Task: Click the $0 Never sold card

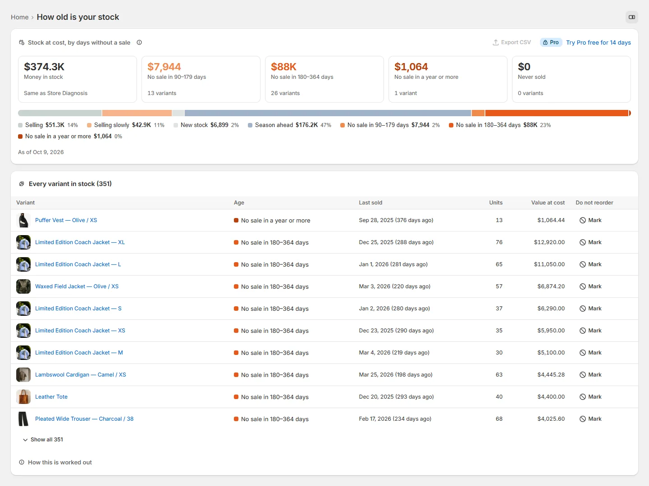Action: 571,79
